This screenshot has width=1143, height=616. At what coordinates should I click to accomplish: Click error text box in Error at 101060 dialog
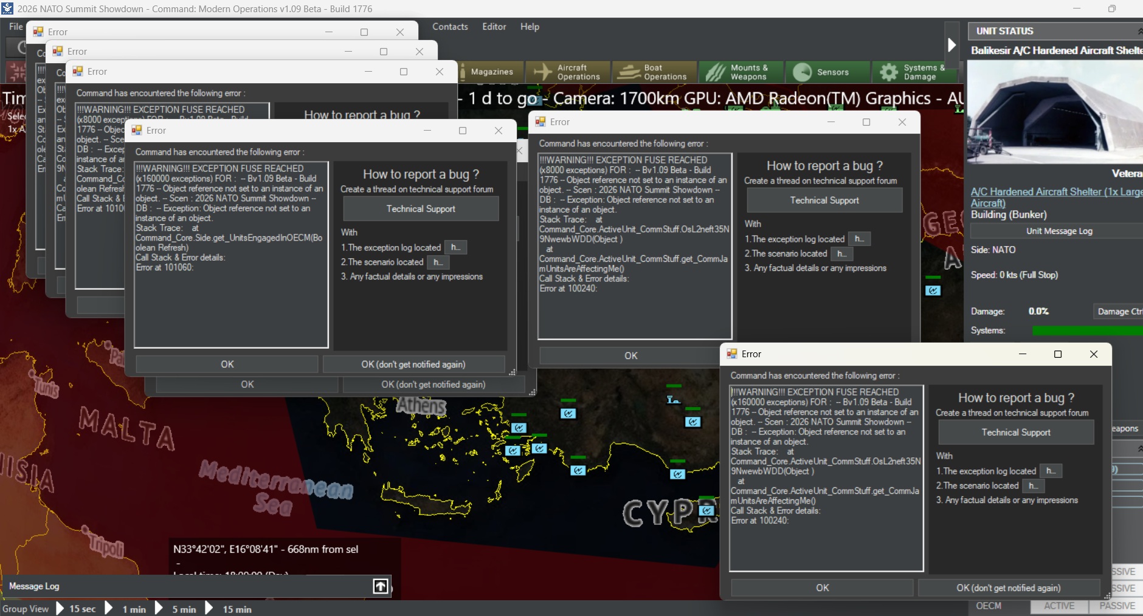coord(231,255)
